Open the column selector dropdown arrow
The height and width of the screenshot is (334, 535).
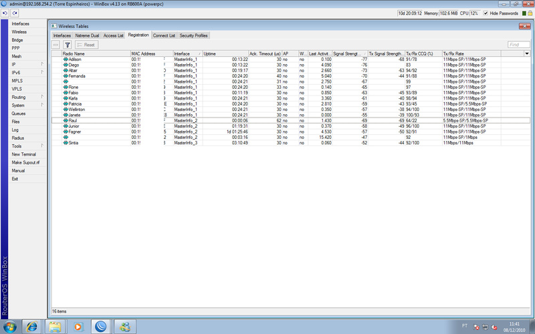point(527,53)
